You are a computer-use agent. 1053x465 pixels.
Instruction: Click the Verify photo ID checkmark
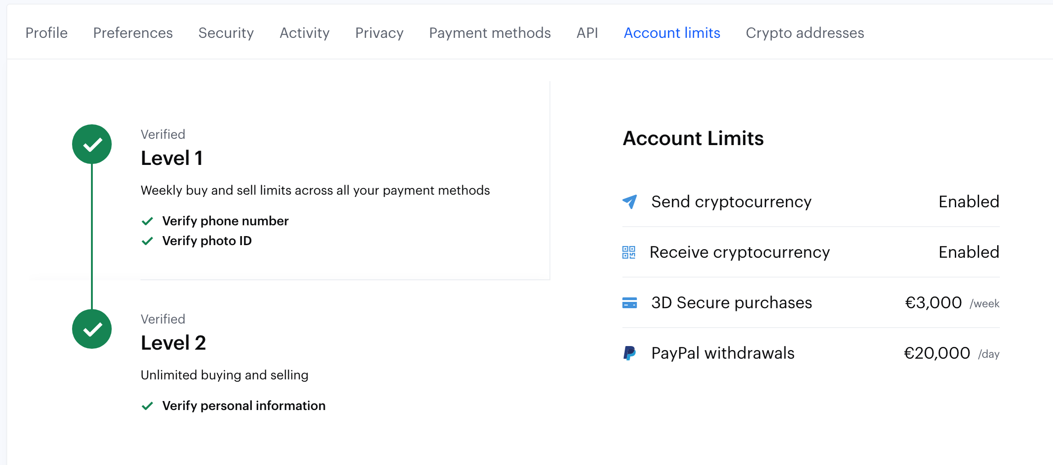click(x=147, y=241)
